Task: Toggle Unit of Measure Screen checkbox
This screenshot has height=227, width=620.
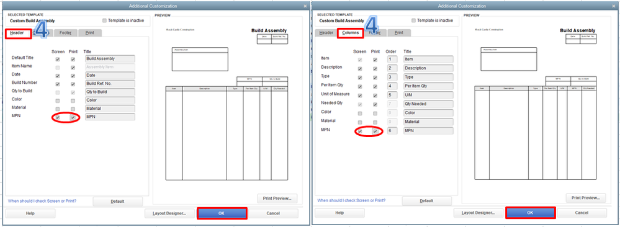Action: click(360, 96)
